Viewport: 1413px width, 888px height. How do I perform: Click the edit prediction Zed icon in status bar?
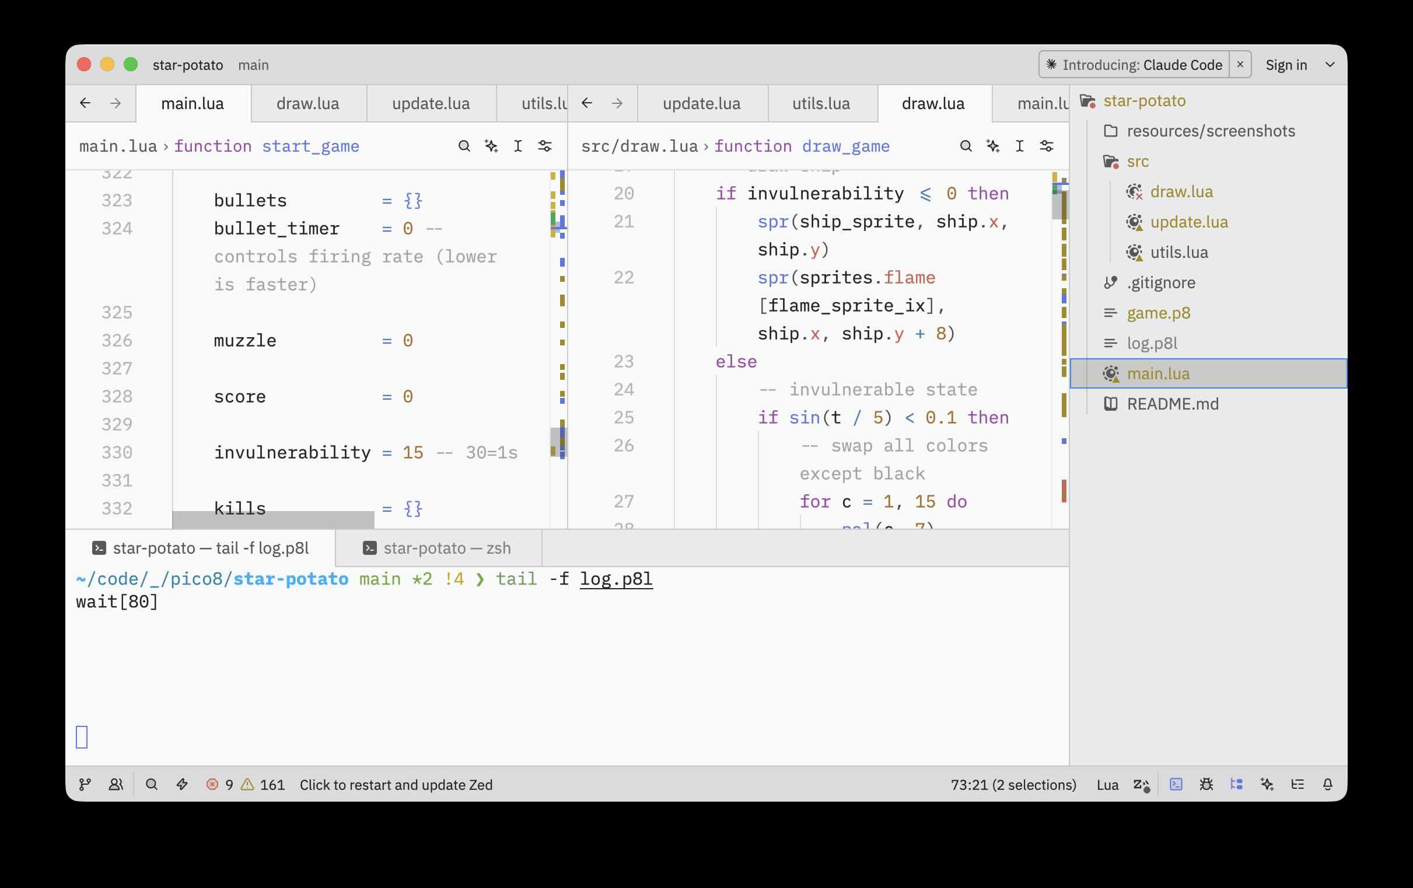click(1141, 784)
